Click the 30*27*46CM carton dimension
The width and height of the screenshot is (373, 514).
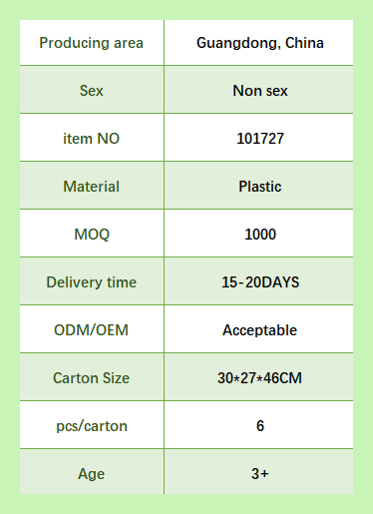pyautogui.click(x=259, y=378)
